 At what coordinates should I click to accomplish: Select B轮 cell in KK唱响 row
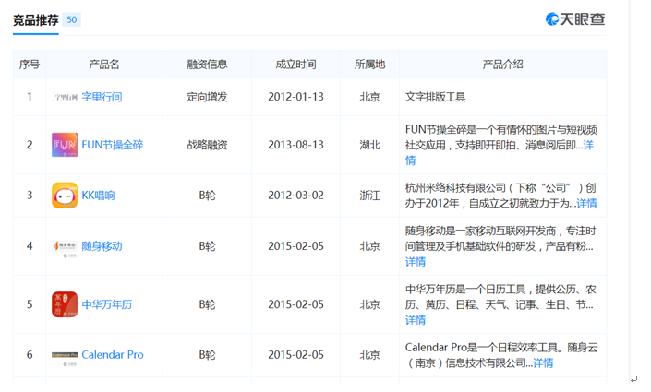[x=207, y=196]
